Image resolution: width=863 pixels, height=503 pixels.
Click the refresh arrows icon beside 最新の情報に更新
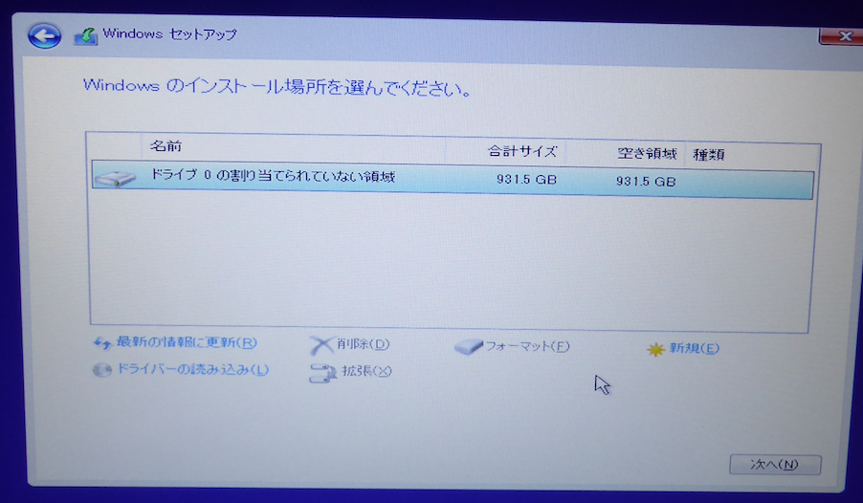pyautogui.click(x=102, y=343)
